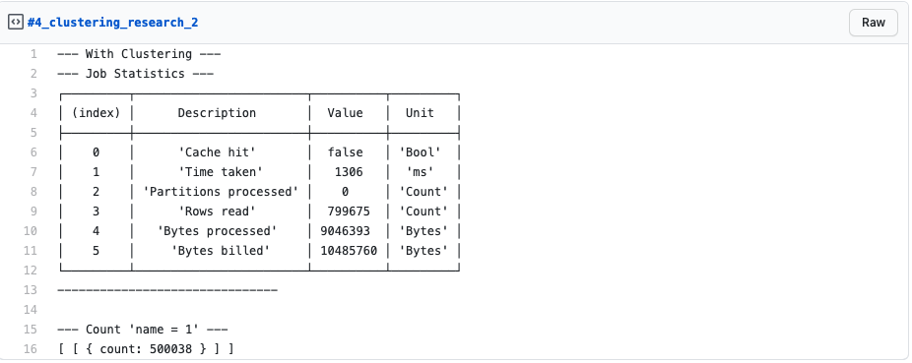Click the '--- With Clustering ---' text
The image size is (912, 363).
point(139,54)
